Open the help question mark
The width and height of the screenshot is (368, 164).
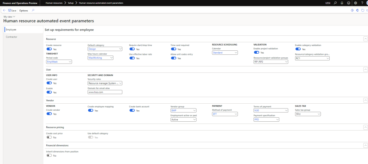coord(362,3)
